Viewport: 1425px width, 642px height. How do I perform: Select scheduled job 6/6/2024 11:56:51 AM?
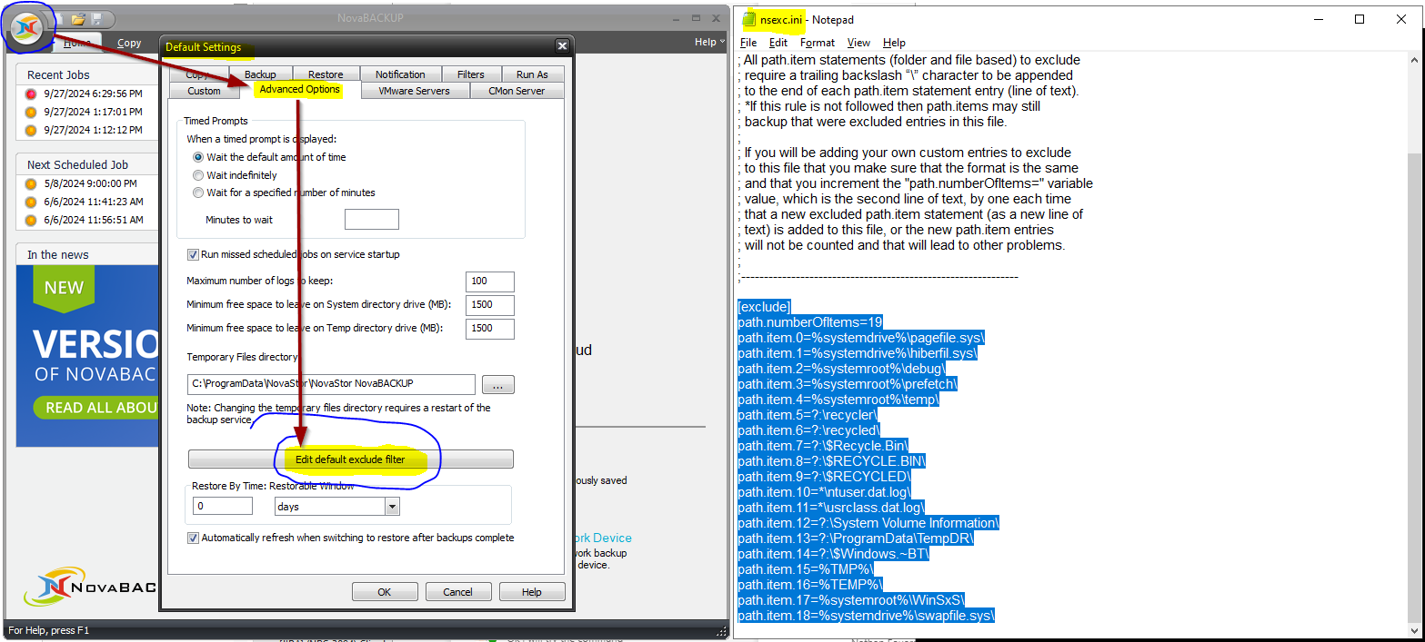[84, 220]
